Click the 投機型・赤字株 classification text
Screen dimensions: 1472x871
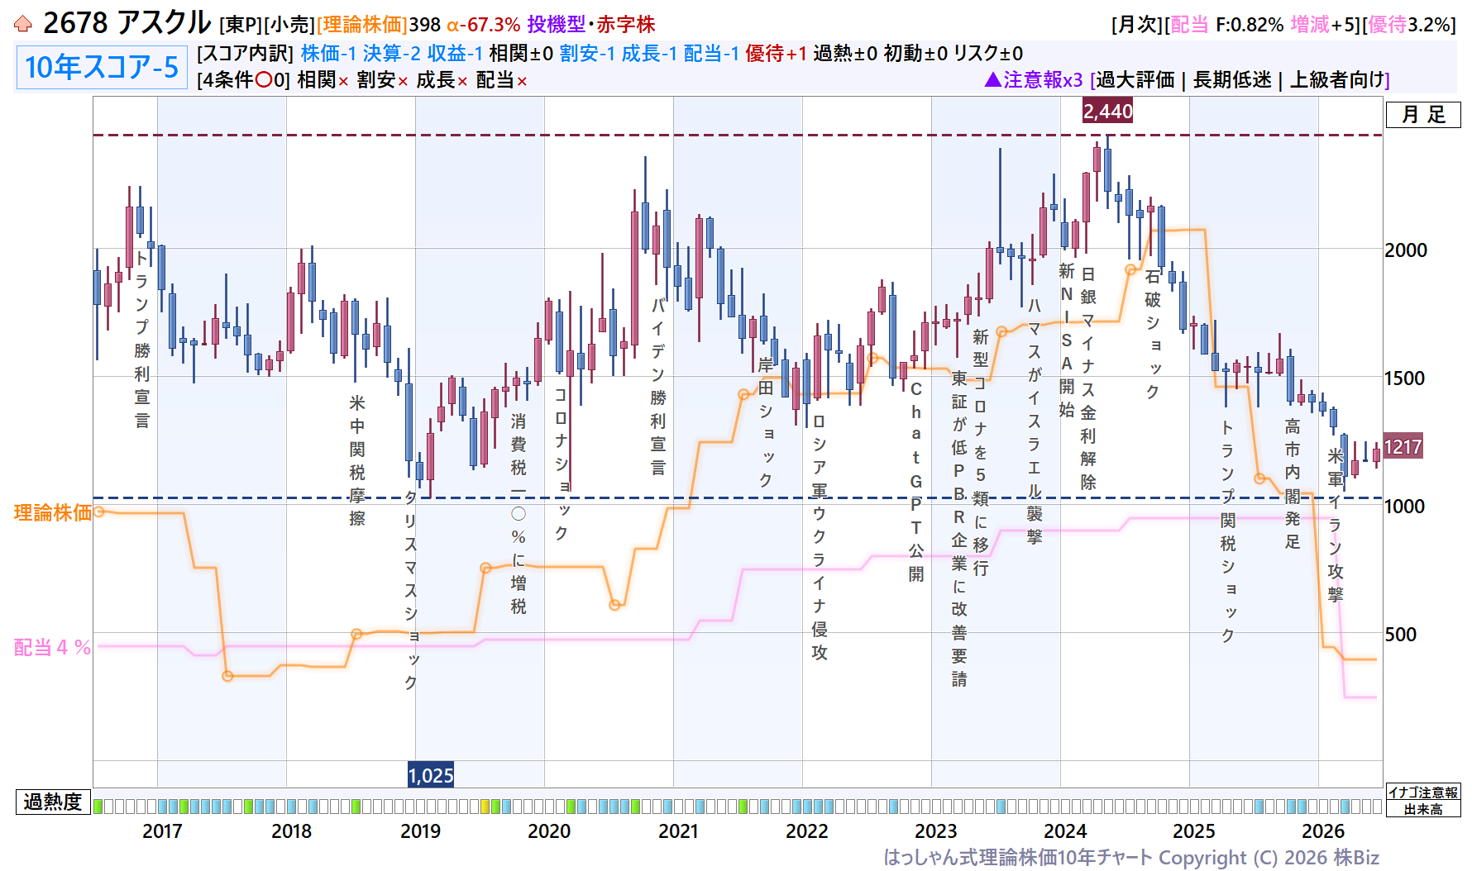pos(591,25)
